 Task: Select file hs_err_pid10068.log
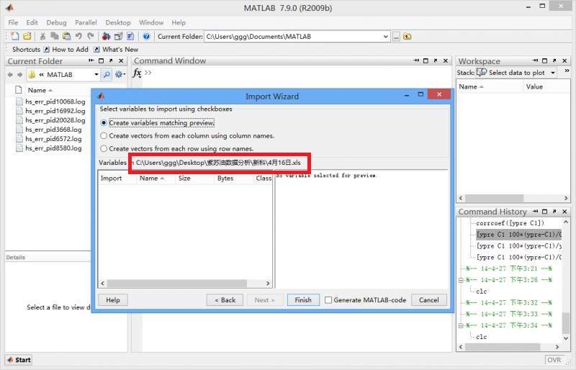[50, 101]
